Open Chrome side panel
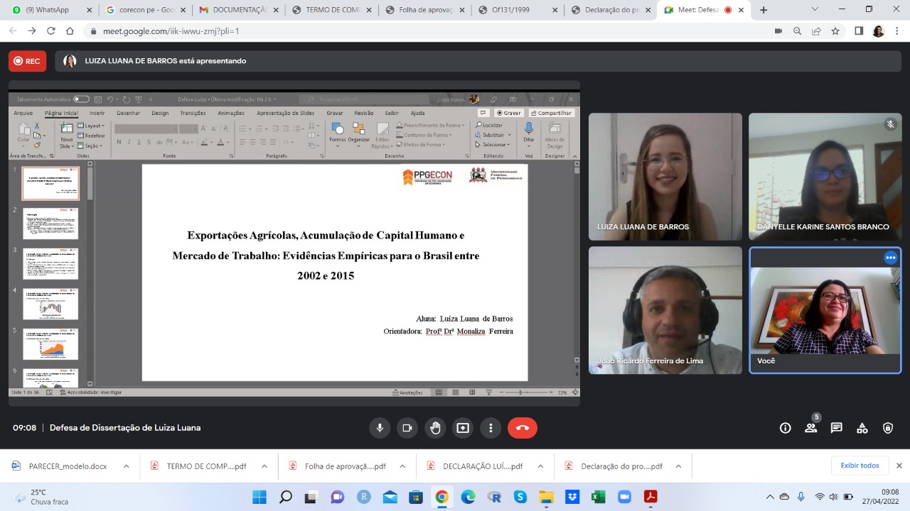This screenshot has height=511, width=910. [859, 31]
